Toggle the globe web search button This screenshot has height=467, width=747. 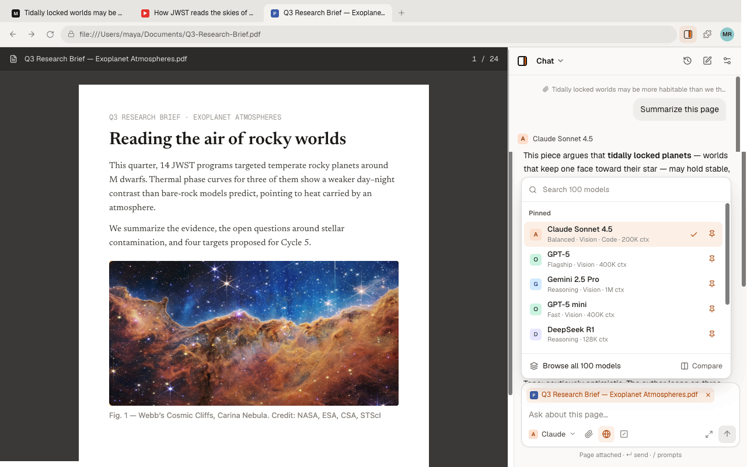pyautogui.click(x=606, y=434)
